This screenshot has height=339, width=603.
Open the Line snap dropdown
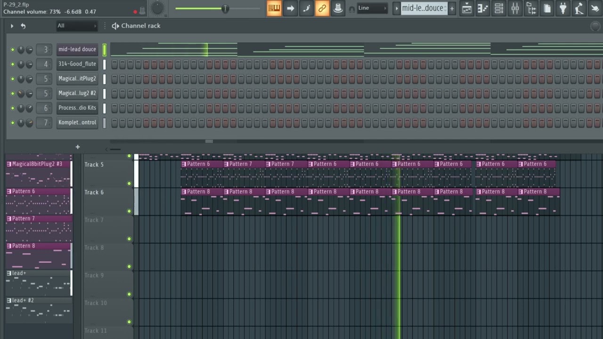click(x=372, y=8)
